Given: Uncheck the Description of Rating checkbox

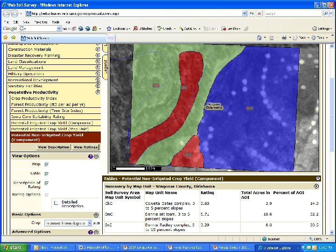Looking at the screenshot, I should pos(47,183).
